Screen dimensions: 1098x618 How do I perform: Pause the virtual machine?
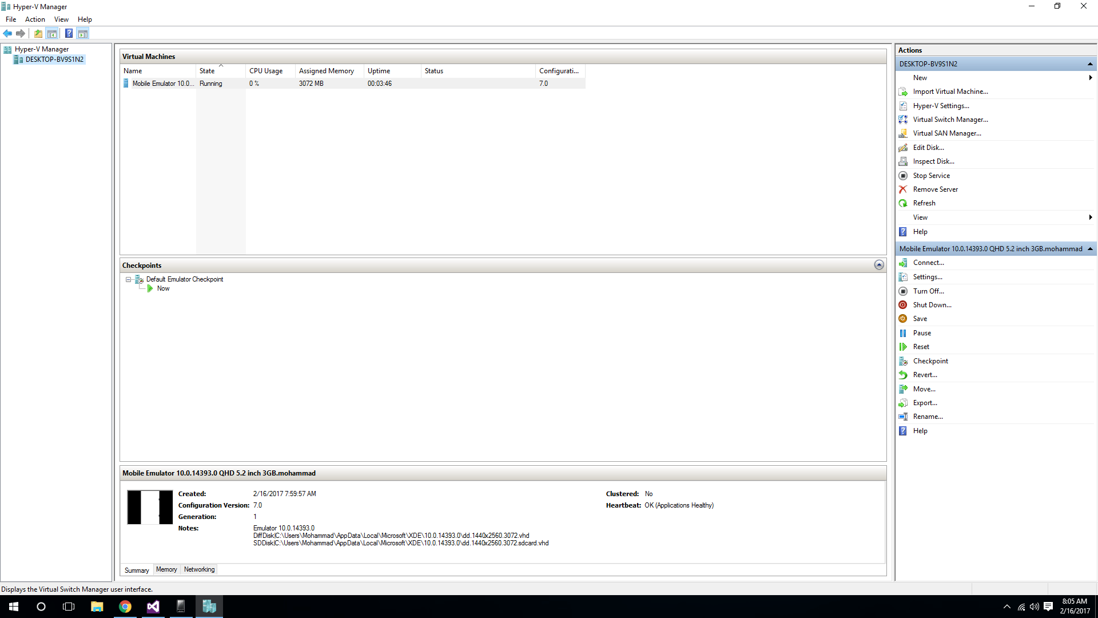(x=922, y=333)
